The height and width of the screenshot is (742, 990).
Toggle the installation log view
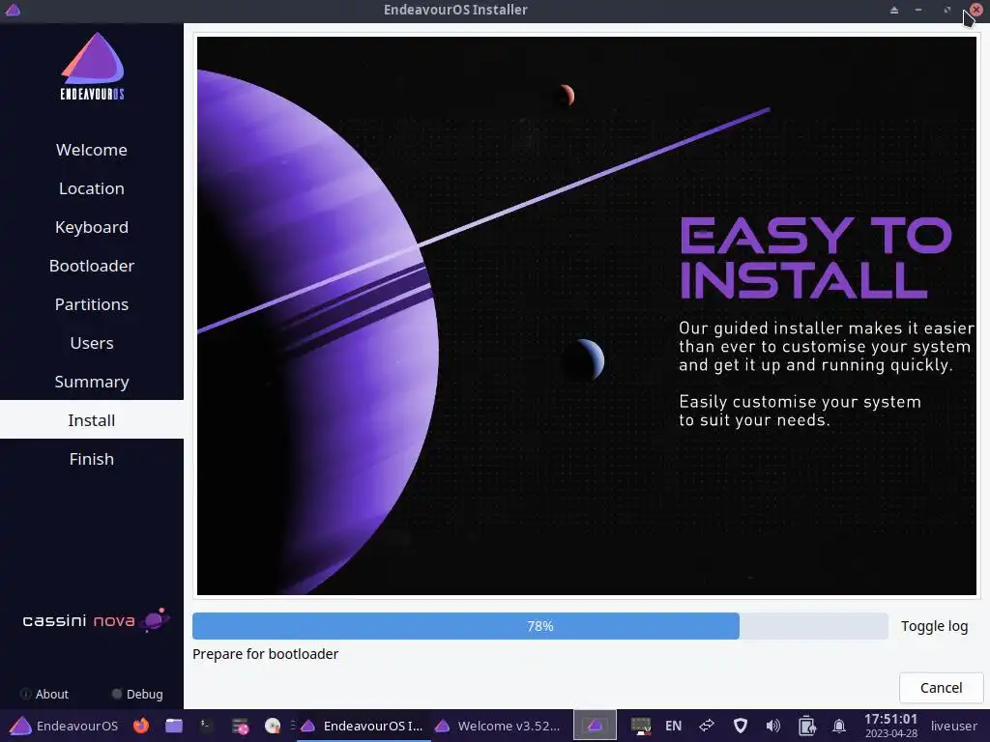pos(935,626)
